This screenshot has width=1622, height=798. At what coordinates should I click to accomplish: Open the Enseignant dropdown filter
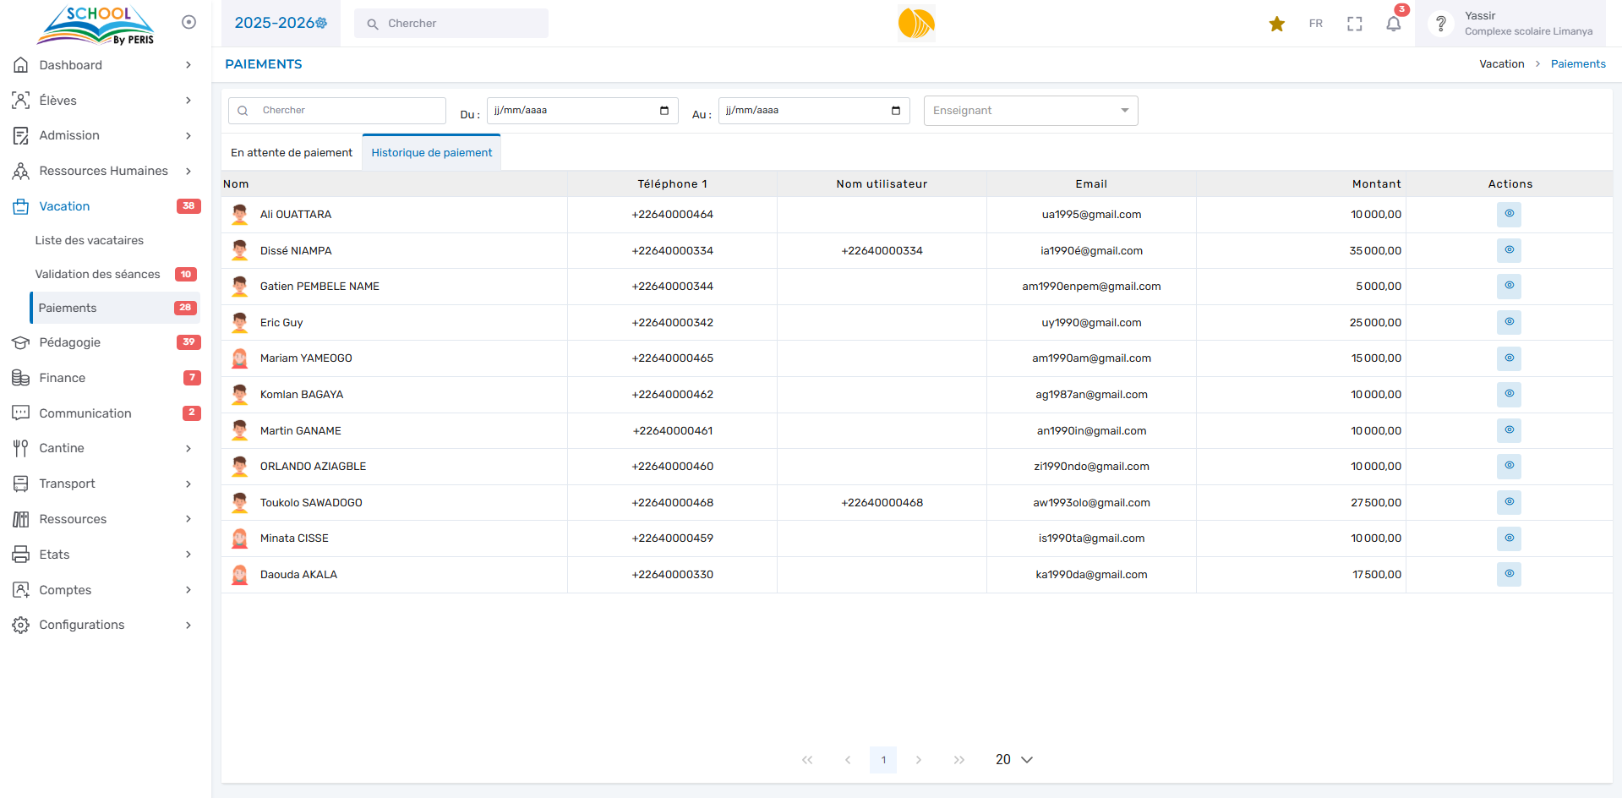[x=1029, y=111]
